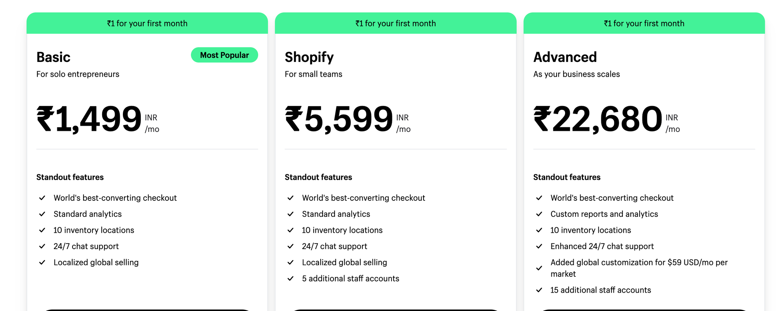Click the dark button below the Shopify card
780x311 pixels.
(x=395, y=309)
